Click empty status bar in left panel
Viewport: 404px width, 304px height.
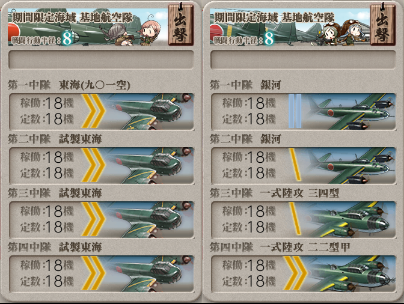click(x=101, y=59)
